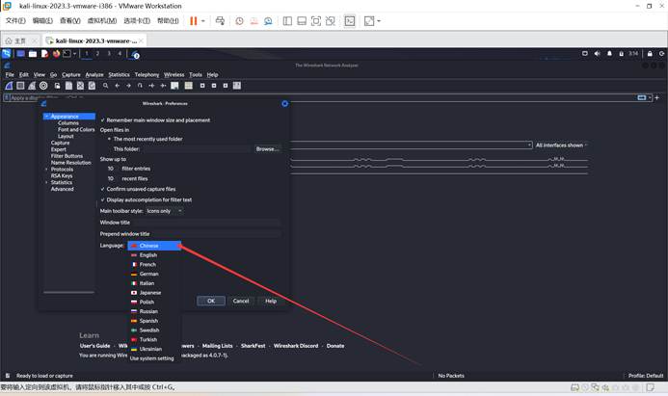Click display filter bookmark icon
Viewport: 668px width, 396px height.
7,98
